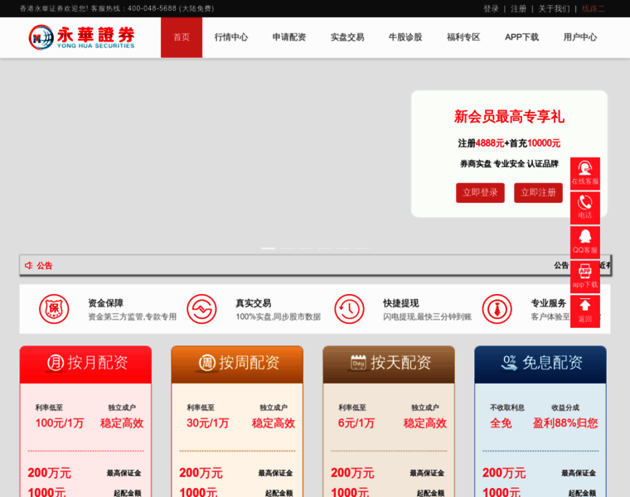This screenshot has height=497, width=630.
Task: Click 资金第三方监管,专款专用 description
Action: [132, 316]
